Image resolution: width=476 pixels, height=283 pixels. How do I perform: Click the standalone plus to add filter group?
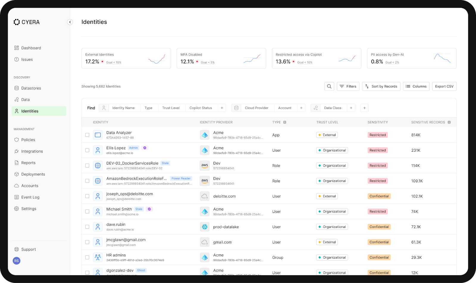pos(364,108)
